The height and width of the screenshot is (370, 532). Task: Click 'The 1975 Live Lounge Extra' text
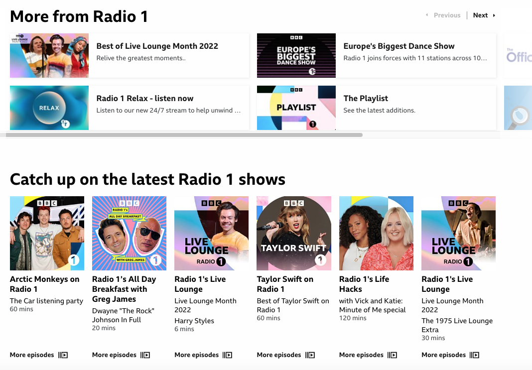pyautogui.click(x=457, y=325)
